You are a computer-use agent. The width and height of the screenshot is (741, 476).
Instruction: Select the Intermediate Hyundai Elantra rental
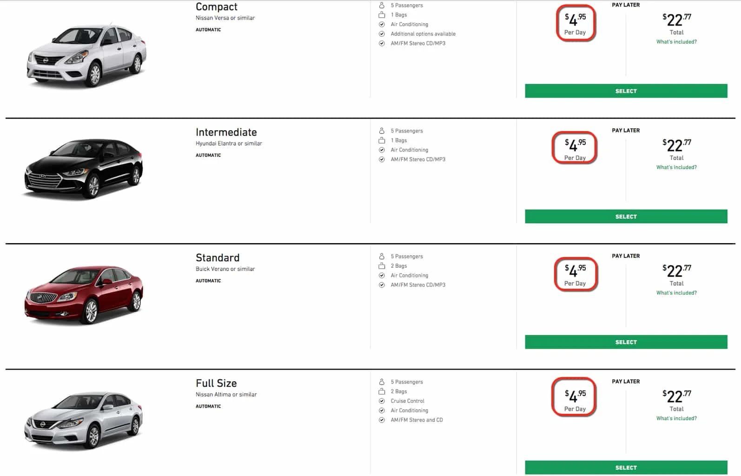click(x=626, y=216)
